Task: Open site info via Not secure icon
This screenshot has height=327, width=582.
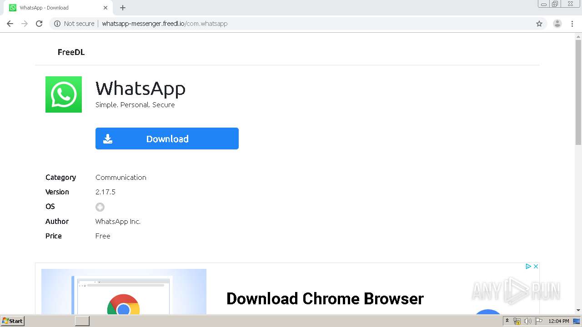Action: tap(57, 24)
